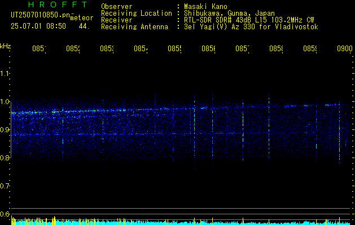This screenshot has height=225, width=355.
Task: Select the timestamp "25.07.01 08:50"
Action: [x=38, y=26]
